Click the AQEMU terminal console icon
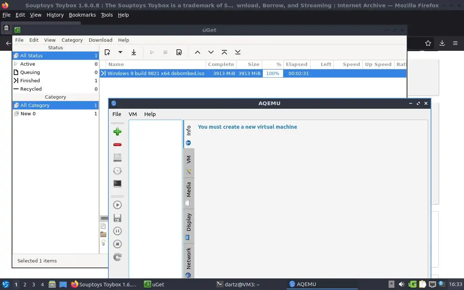Screen dimensions: 464x290 [x=117, y=183]
